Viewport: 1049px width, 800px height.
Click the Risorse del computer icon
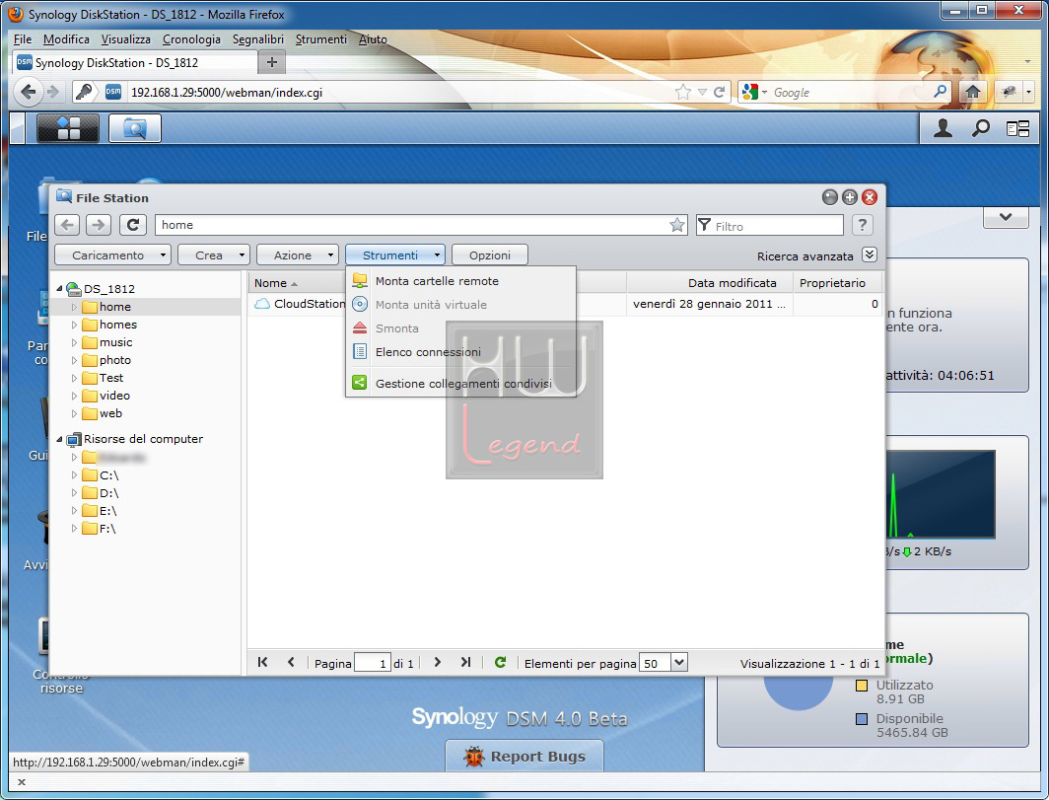click(x=74, y=439)
